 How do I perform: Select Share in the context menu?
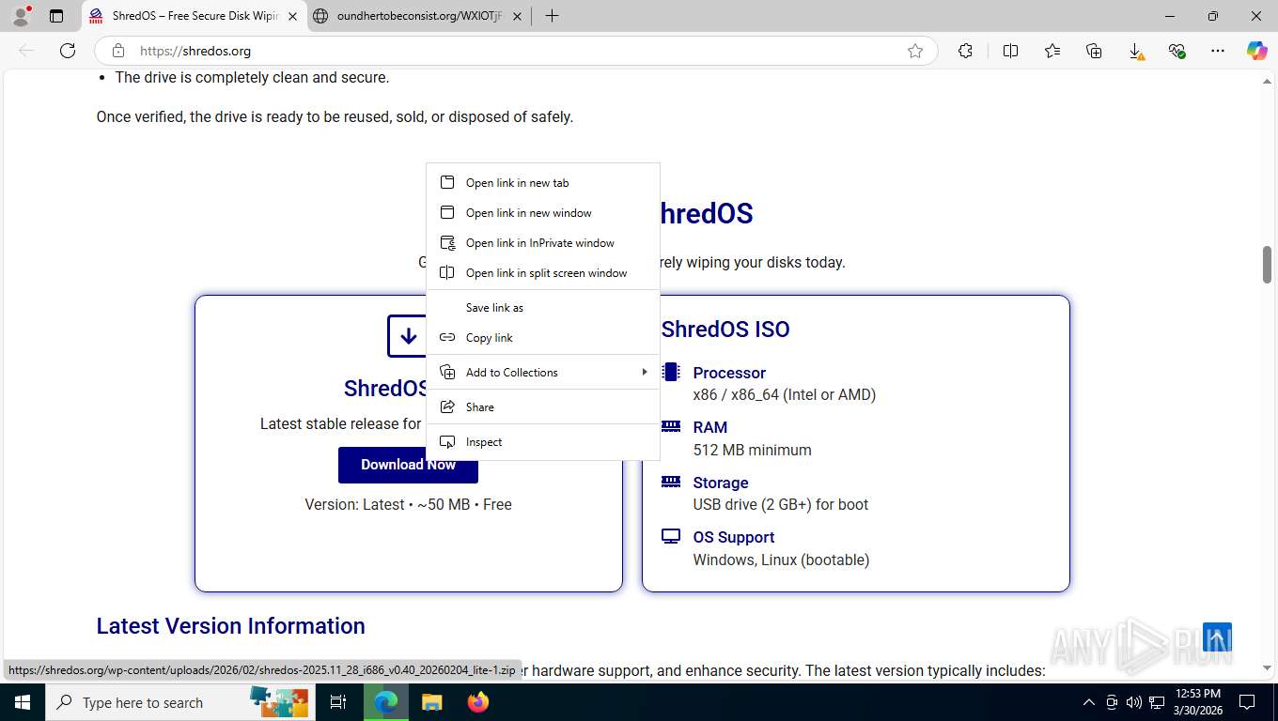pyautogui.click(x=543, y=407)
